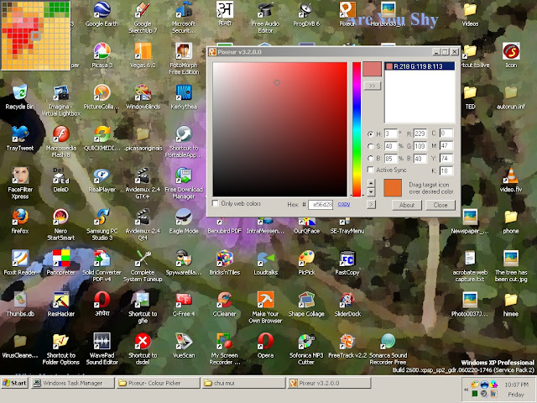
Task: Select the Kerkythea desktop icon
Action: [184, 97]
